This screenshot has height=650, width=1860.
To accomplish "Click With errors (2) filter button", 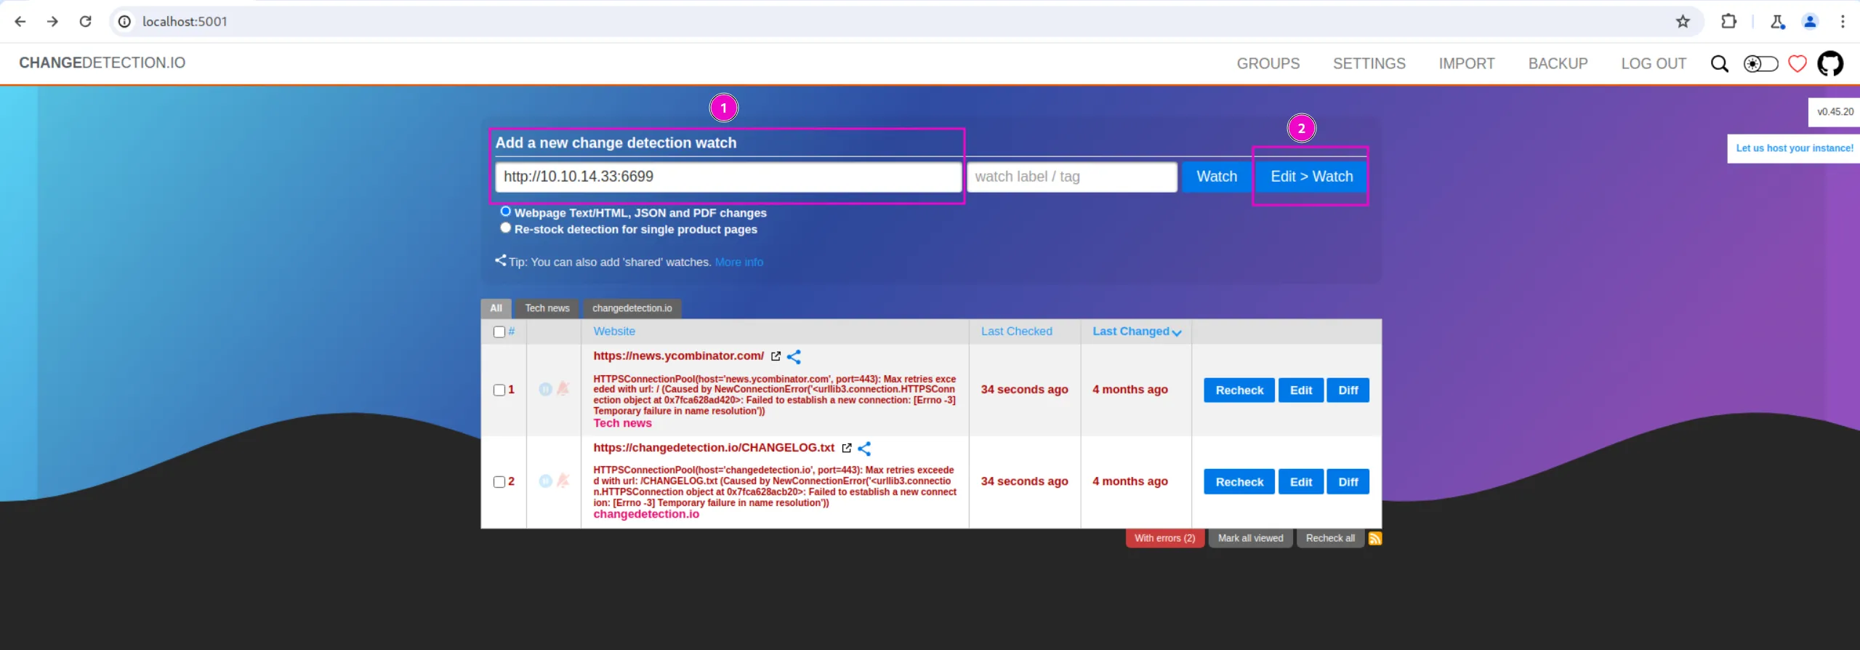I will coord(1164,538).
